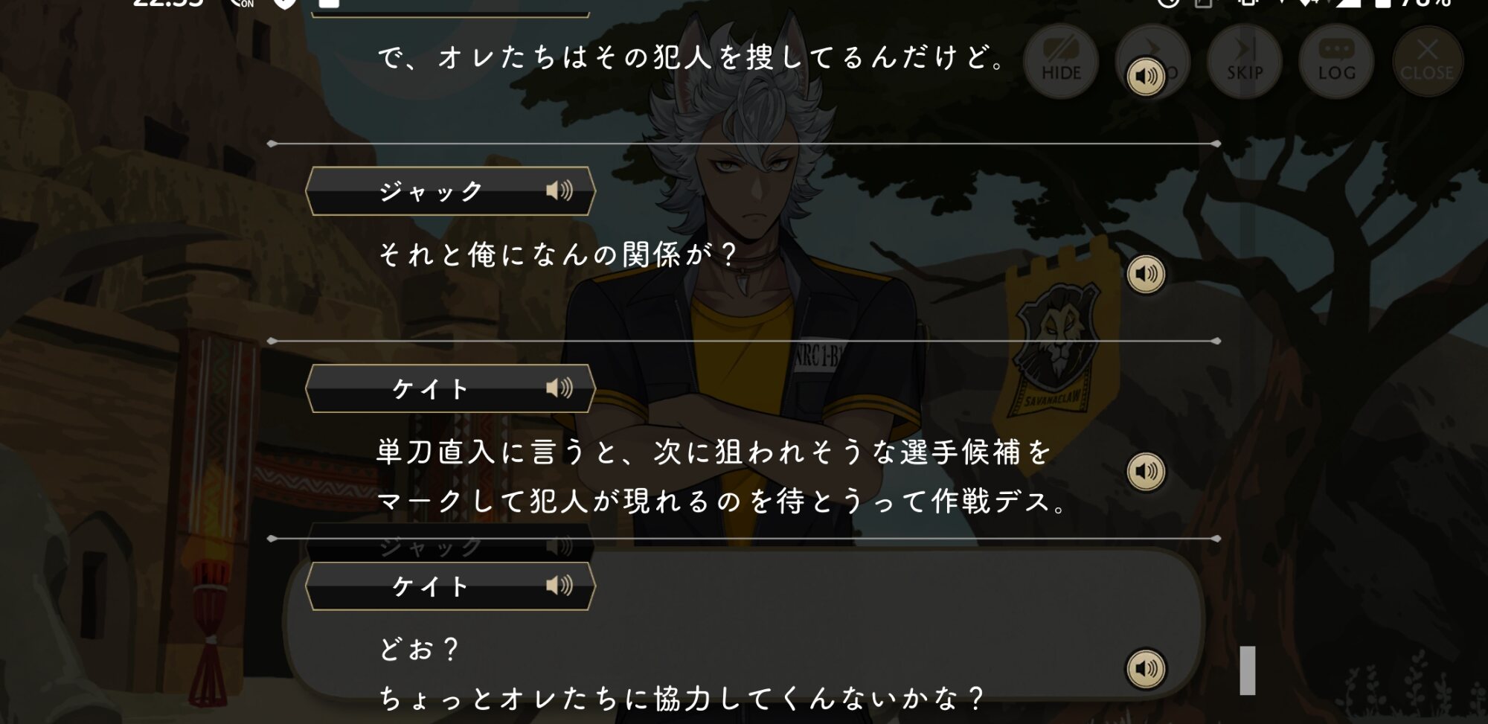Click the log scrollbar thumb
This screenshot has width=1488, height=724.
pos(1248,670)
